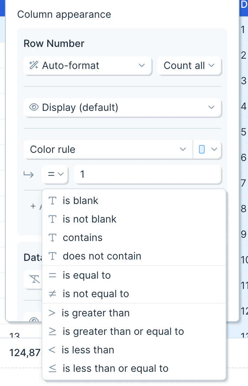
Task: Open the Count all dropdown
Action: [x=189, y=65]
